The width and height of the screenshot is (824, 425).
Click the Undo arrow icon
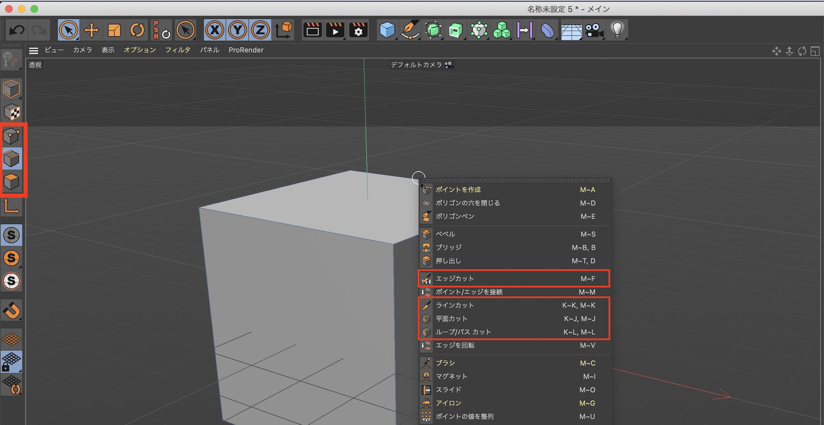[17, 30]
